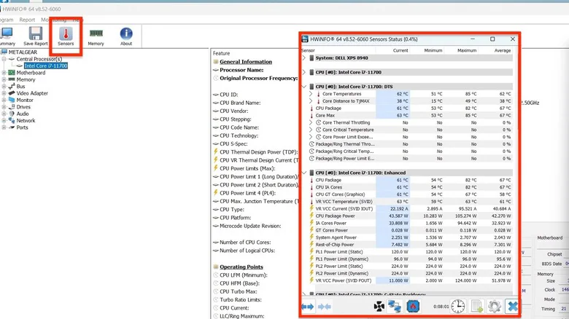Viewport: 569px width, 319px height.
Task: Open sensor settings gear icon
Action: tap(495, 307)
